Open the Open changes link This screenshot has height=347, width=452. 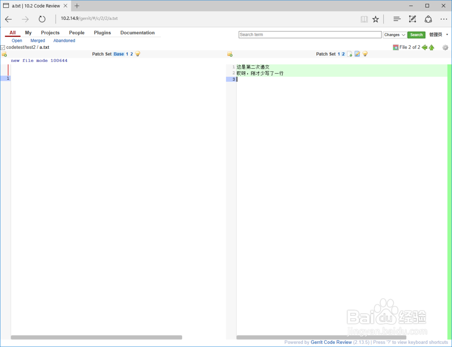pyautogui.click(x=17, y=41)
